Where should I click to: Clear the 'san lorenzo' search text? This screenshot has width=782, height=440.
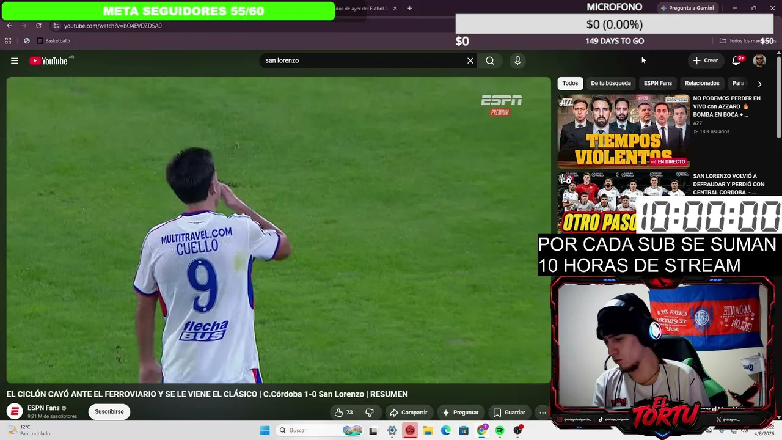(470, 61)
